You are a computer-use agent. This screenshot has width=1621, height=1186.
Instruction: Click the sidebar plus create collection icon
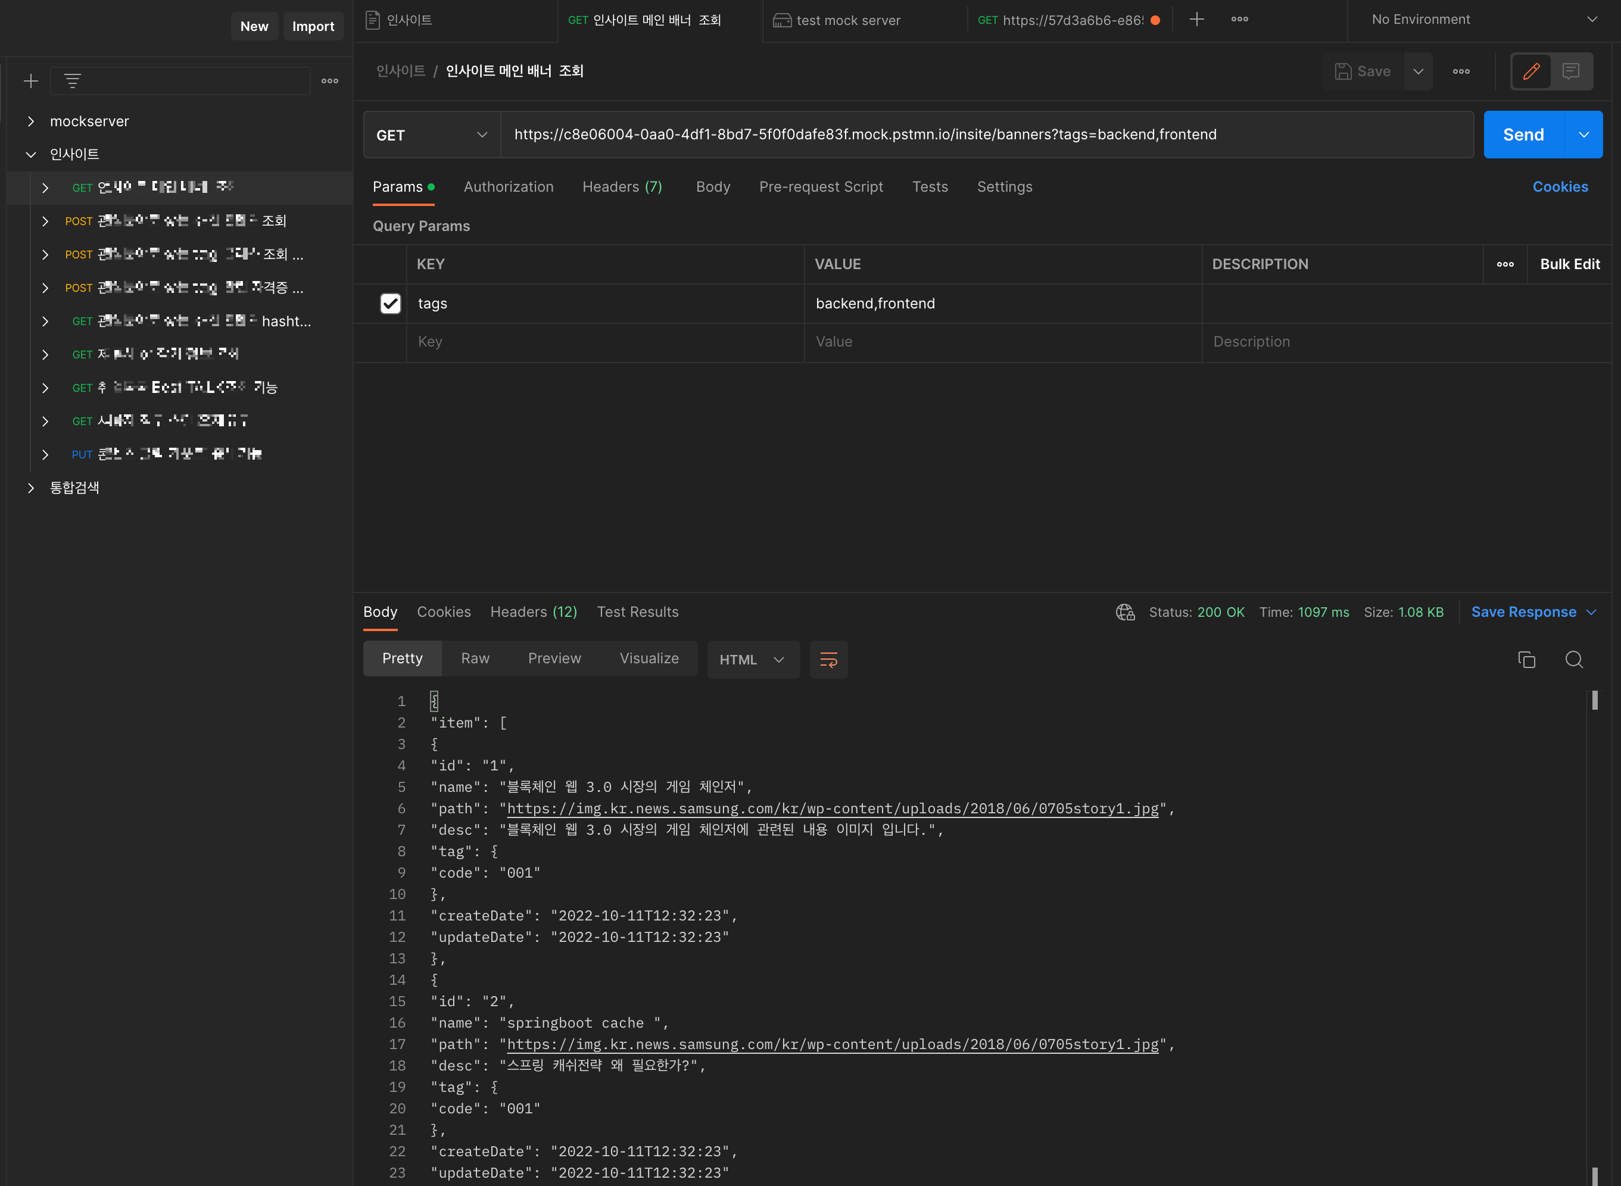tap(31, 80)
